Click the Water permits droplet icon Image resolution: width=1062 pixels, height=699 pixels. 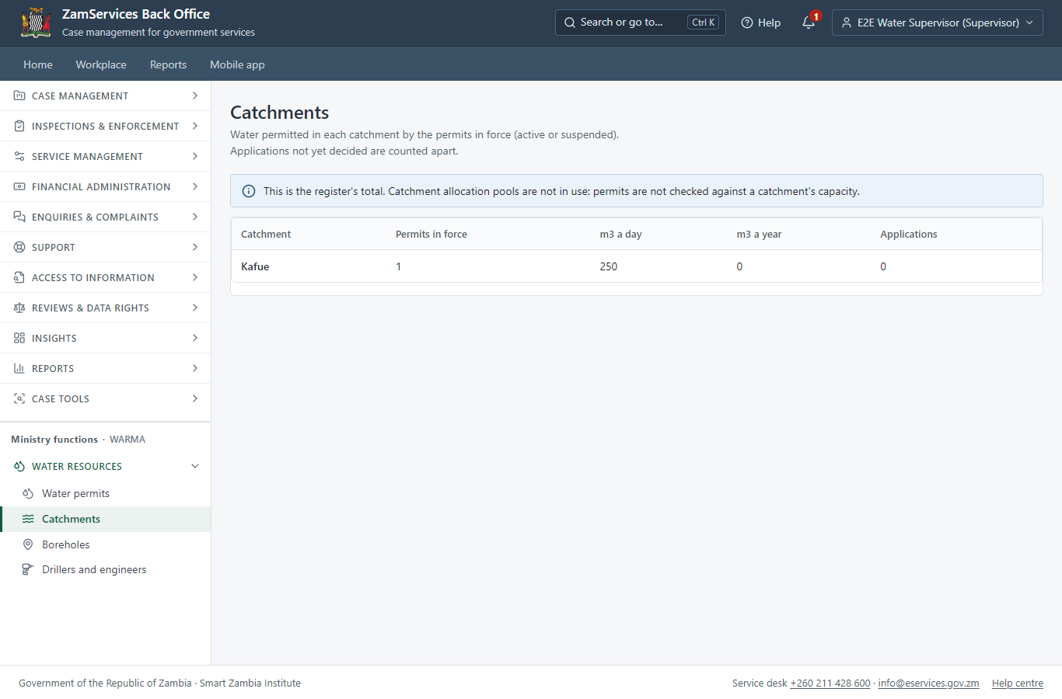click(x=28, y=493)
